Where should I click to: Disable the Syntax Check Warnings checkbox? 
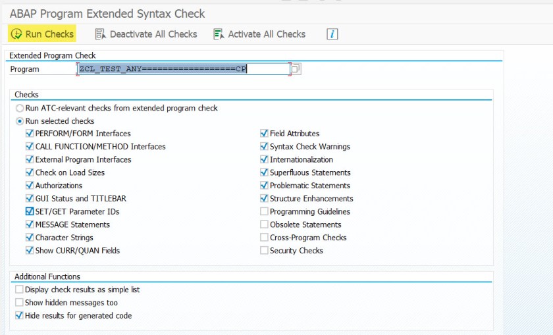point(264,147)
